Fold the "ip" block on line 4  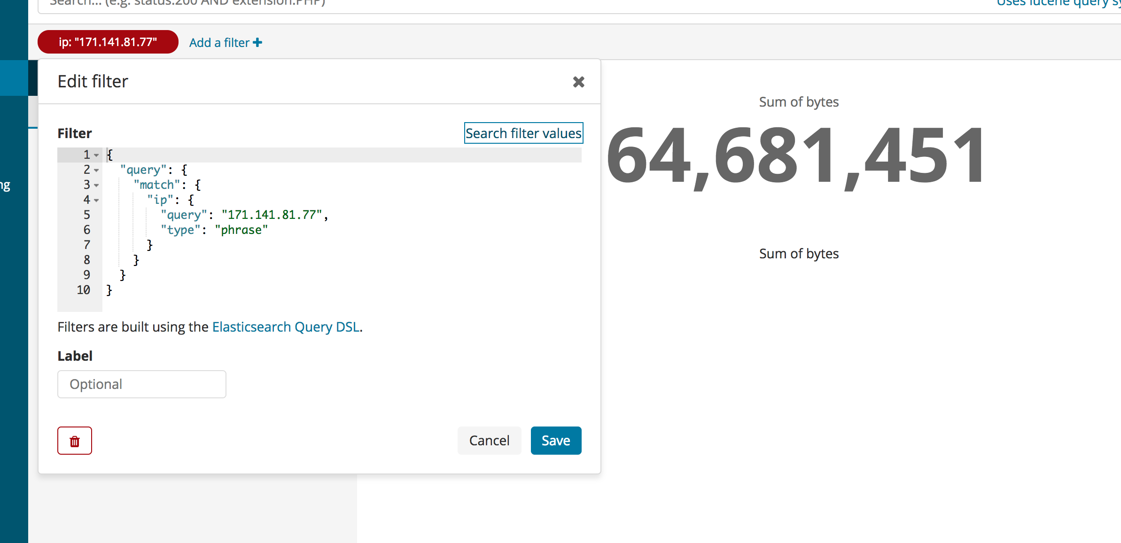(x=96, y=200)
